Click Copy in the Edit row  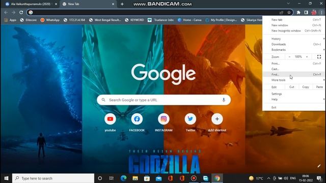click(306, 87)
